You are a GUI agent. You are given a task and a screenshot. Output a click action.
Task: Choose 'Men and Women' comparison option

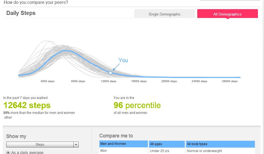coord(123,144)
